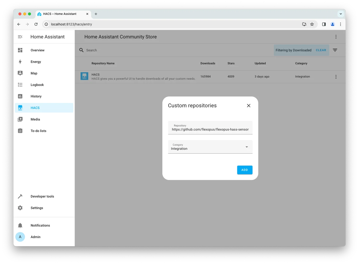Close the Custom repositories dialog

(248, 106)
